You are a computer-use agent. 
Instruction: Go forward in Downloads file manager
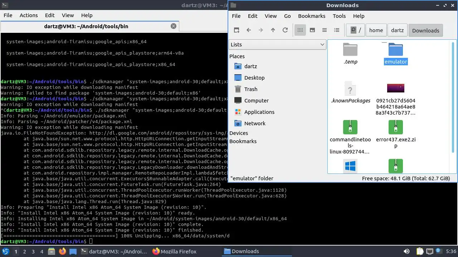coord(261,30)
